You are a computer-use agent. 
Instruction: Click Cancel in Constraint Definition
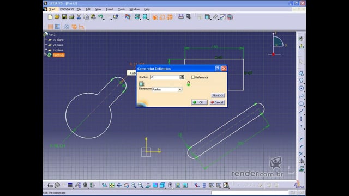(217, 102)
